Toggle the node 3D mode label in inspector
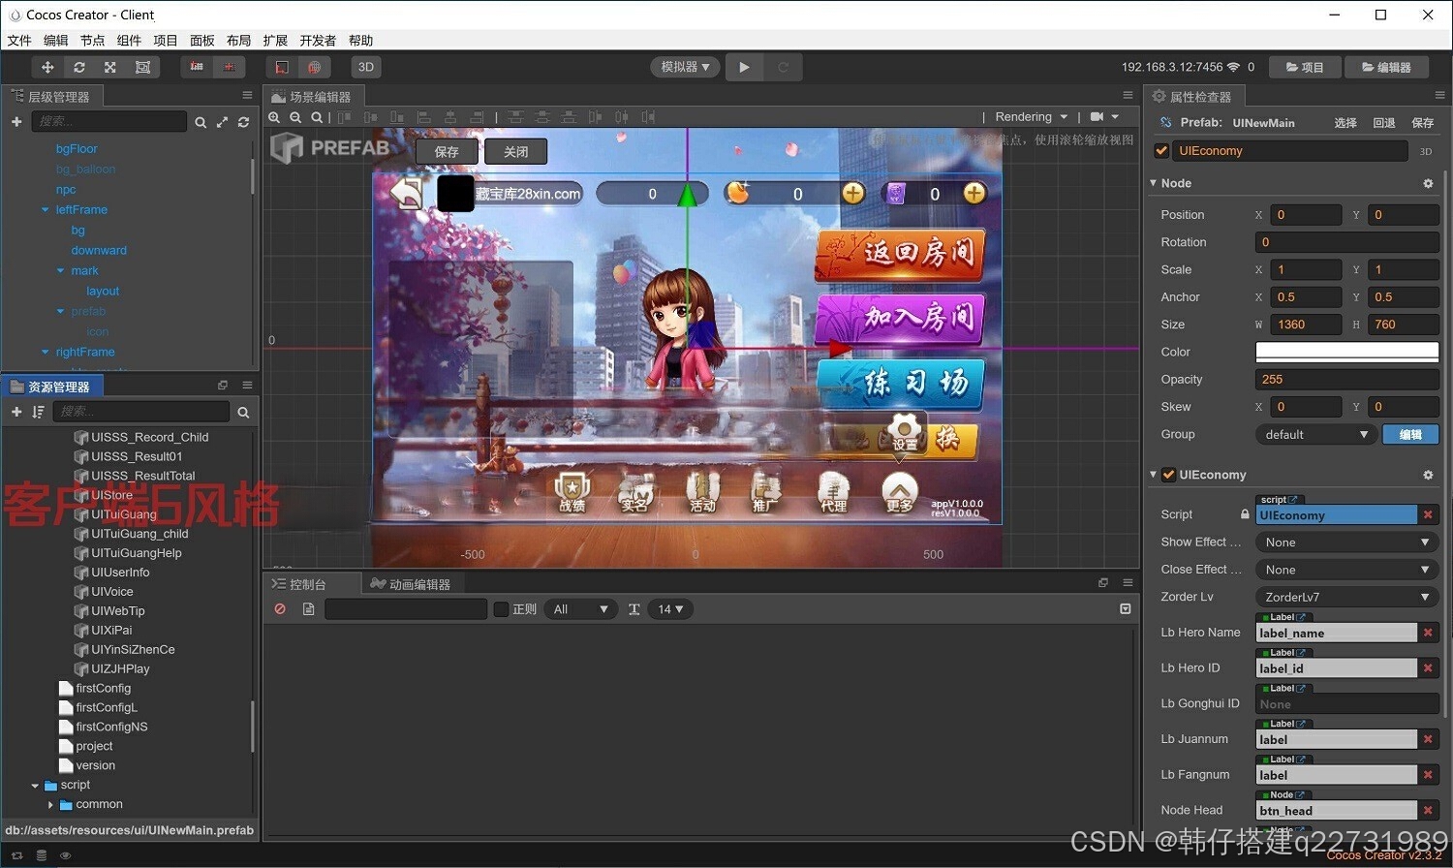 click(1426, 151)
